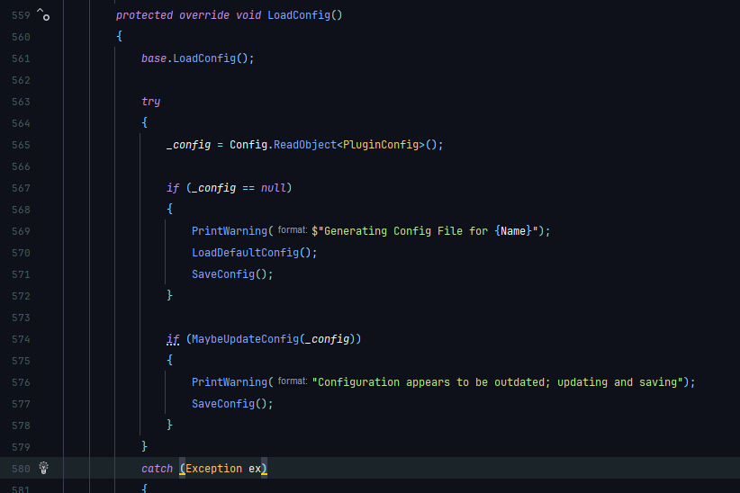
Task: Click PrintWarning call on line 576
Action: coord(230,382)
